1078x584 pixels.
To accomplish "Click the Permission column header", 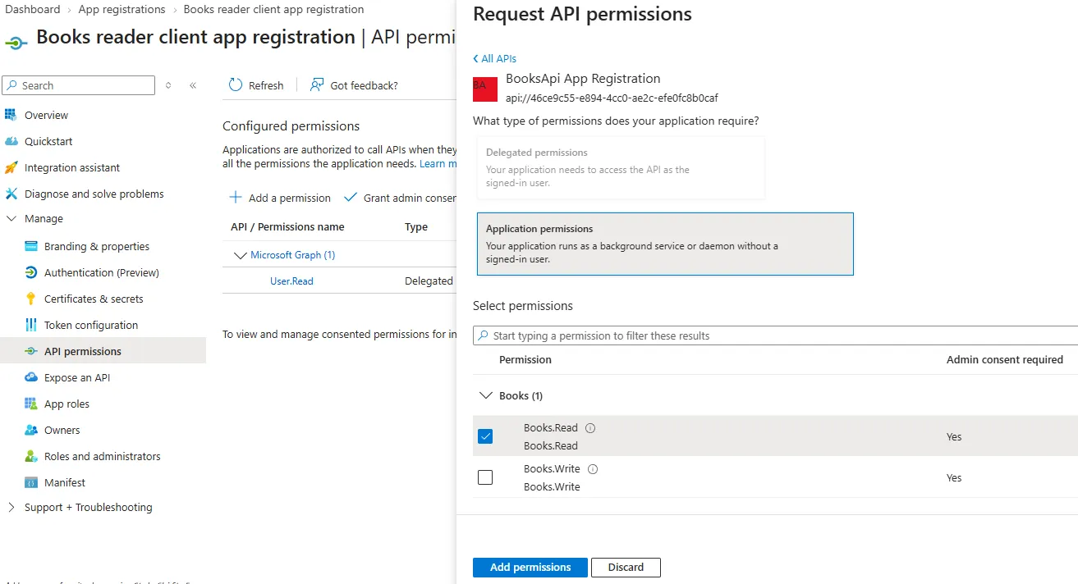I will pyautogui.click(x=525, y=360).
